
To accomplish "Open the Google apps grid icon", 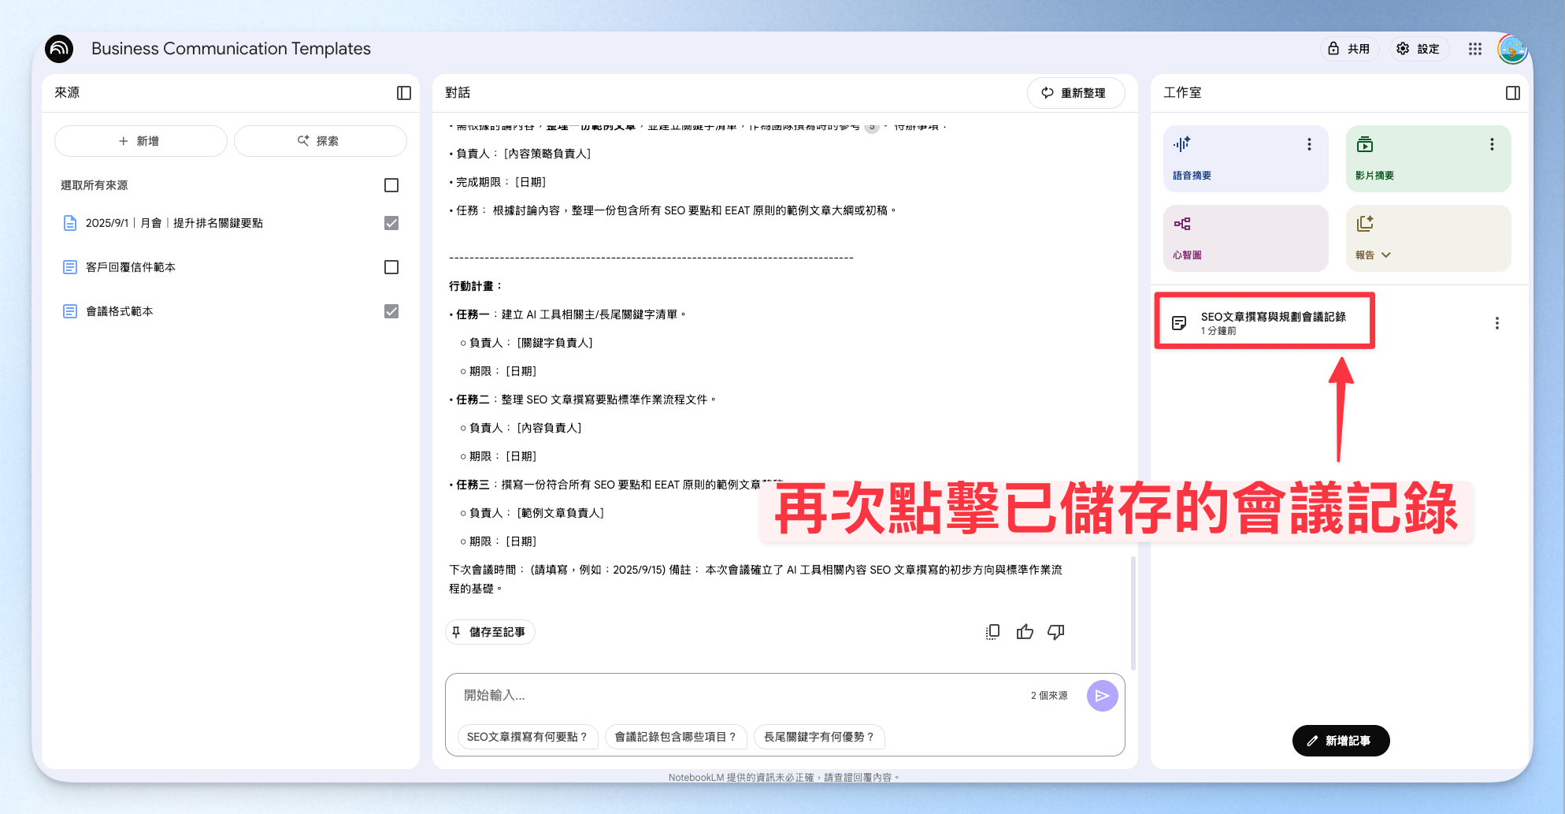I will pos(1475,49).
